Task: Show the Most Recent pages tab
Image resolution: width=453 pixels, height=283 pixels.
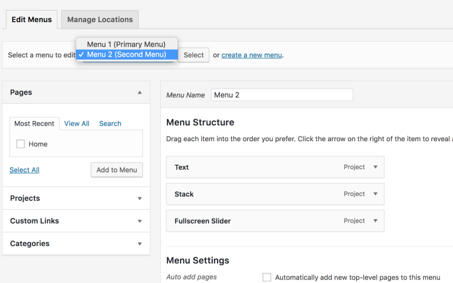Action: click(35, 124)
